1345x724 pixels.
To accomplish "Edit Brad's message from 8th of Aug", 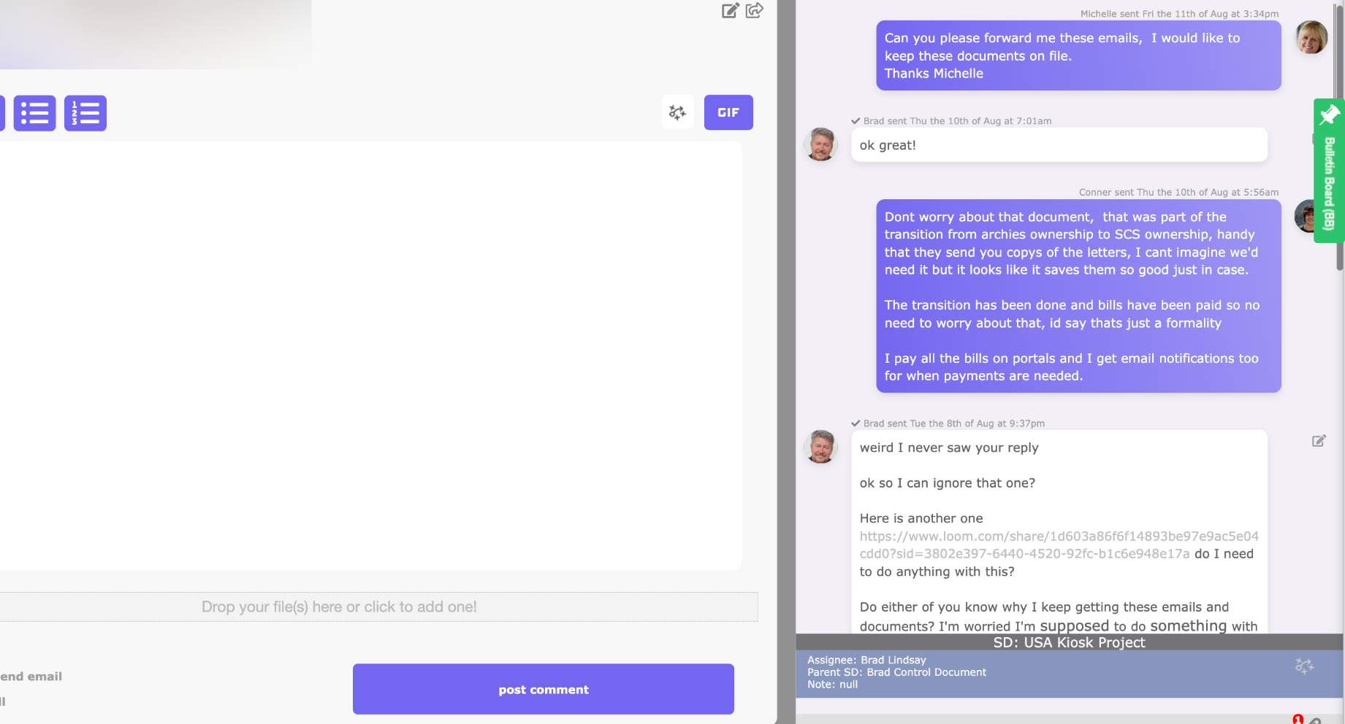I will coord(1319,441).
